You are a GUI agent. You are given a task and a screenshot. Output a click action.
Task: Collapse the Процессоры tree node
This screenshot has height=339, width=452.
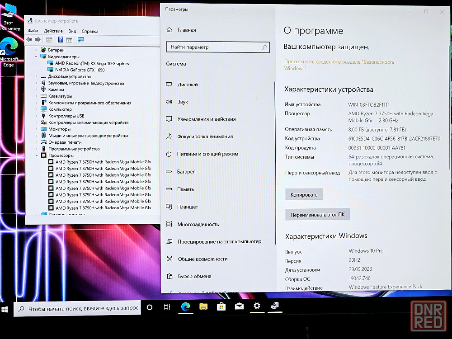tap(37, 155)
